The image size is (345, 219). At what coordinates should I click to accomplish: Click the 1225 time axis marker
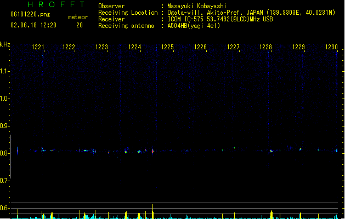click(x=167, y=47)
